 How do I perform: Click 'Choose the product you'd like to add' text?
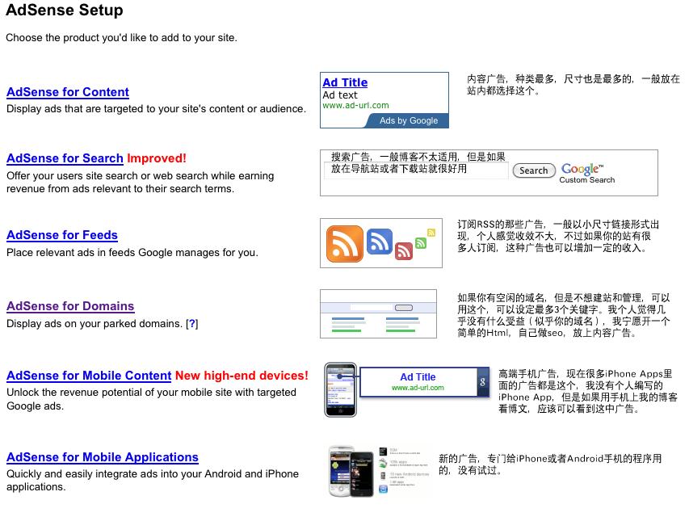pyautogui.click(x=121, y=38)
